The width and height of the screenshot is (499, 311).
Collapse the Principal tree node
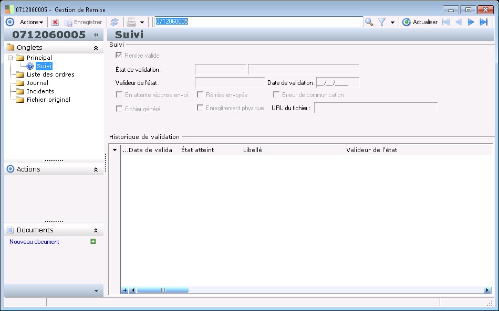[x=10, y=58]
